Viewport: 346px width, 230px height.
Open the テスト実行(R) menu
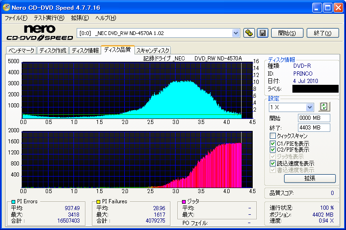pyautogui.click(x=49, y=18)
